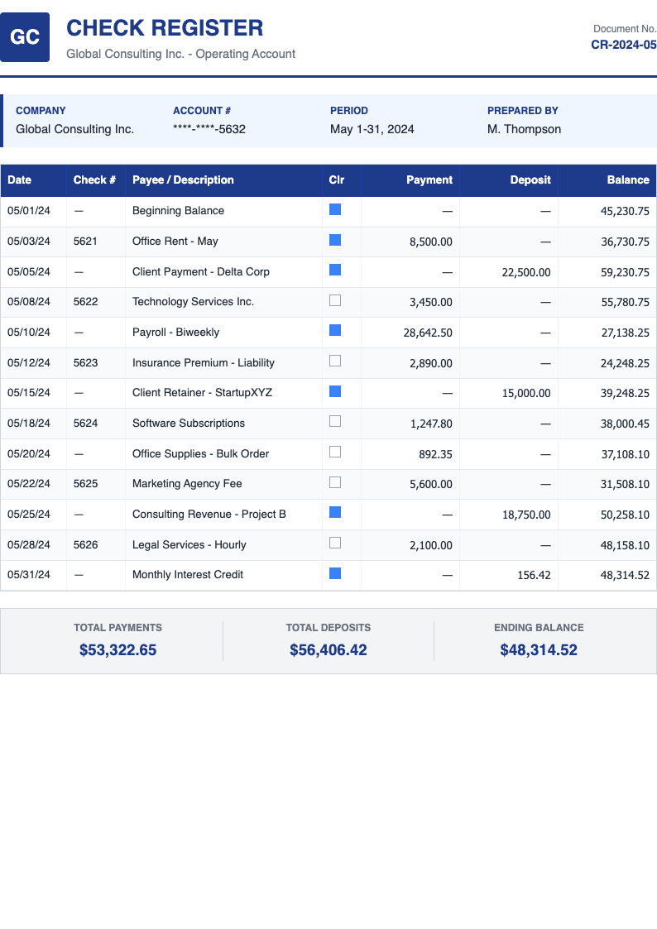The height and width of the screenshot is (929, 657).
Task: Click masked account number ending 5632
Action: (x=209, y=129)
